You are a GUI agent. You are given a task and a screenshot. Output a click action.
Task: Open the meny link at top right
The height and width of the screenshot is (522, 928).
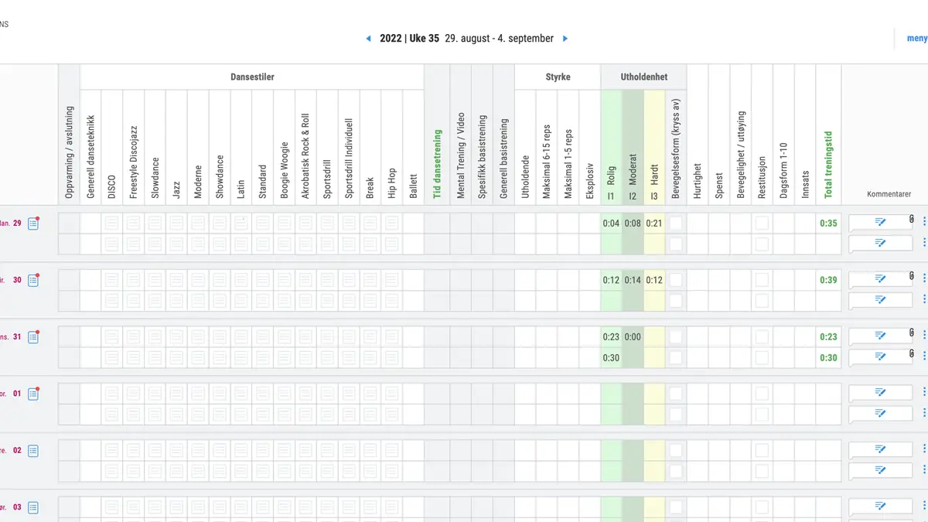pos(916,39)
